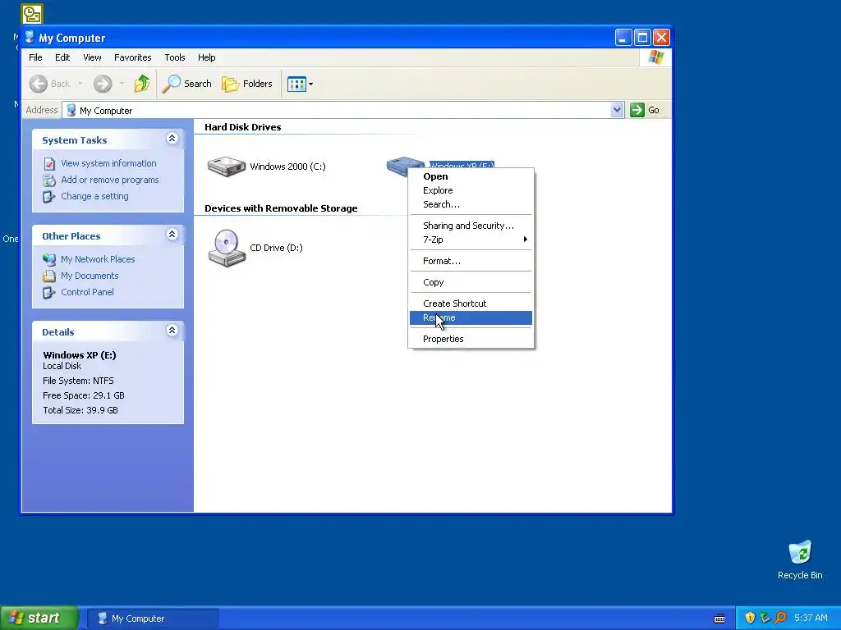
Task: Click the View system information icon
Action: [x=48, y=163]
